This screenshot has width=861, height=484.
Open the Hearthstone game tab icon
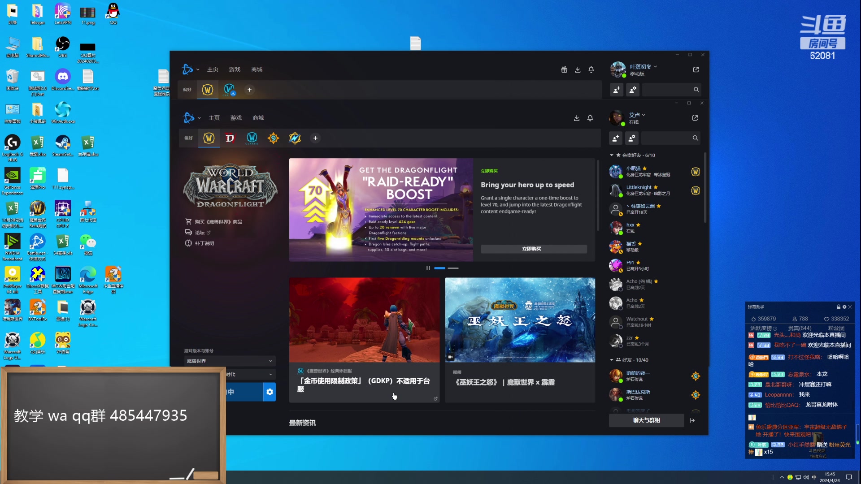coord(273,138)
